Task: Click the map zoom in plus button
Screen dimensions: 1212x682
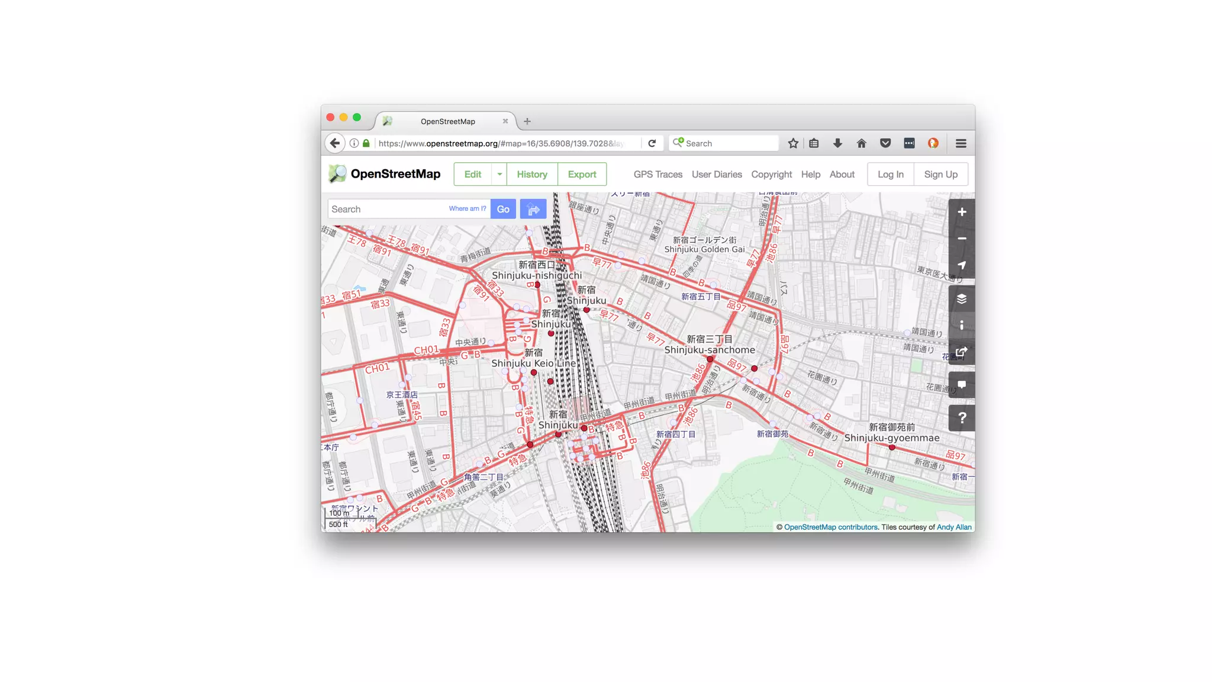Action: [x=962, y=212]
